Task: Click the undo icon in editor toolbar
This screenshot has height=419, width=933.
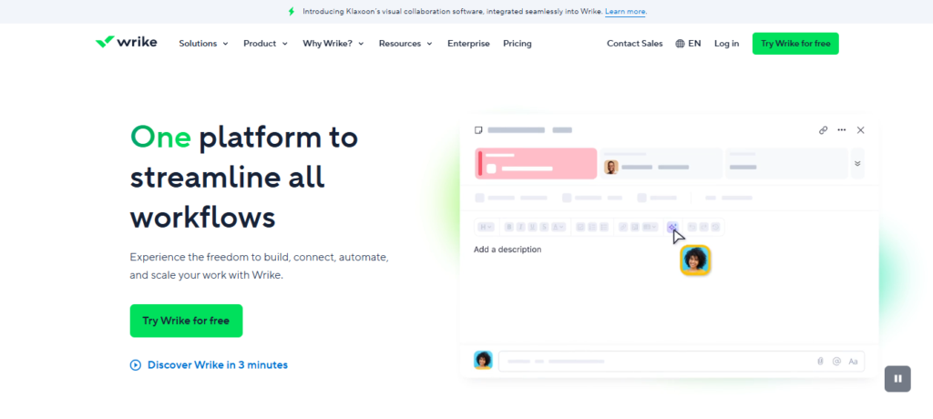Action: coord(692,227)
